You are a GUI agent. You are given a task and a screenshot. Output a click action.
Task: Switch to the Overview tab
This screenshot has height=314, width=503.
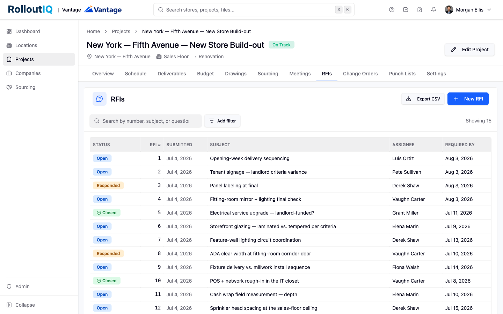click(103, 74)
